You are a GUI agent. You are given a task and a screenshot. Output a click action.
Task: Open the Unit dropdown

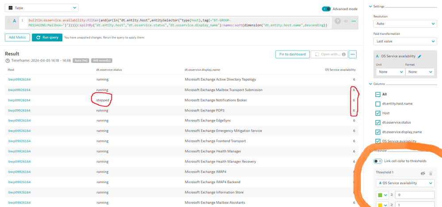390,72
